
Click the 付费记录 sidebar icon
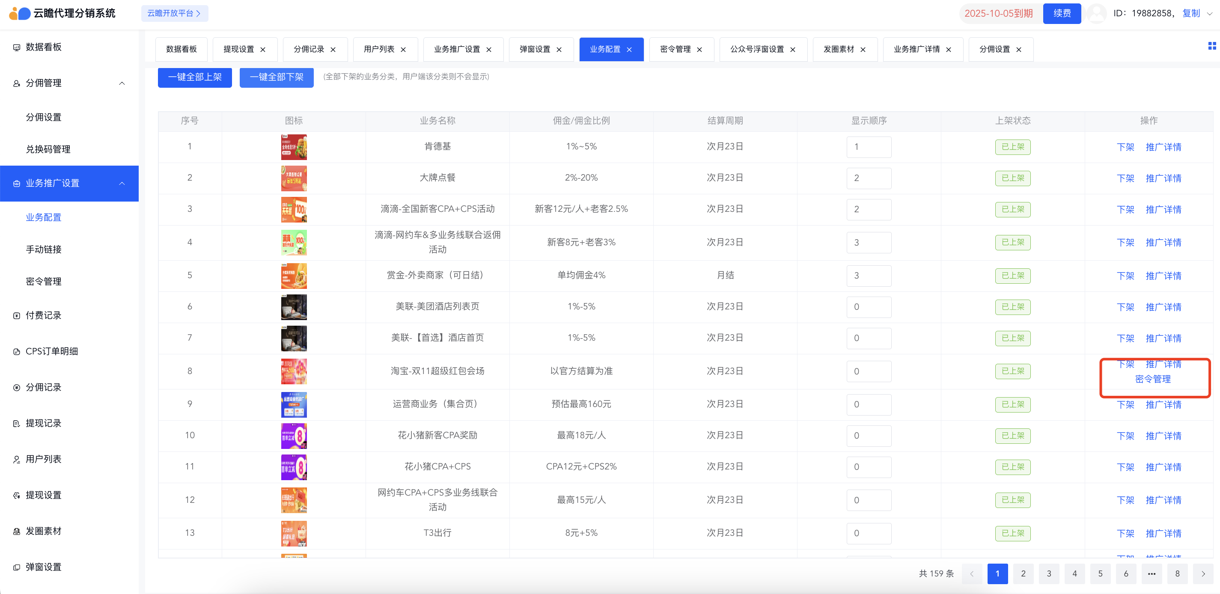[17, 316]
